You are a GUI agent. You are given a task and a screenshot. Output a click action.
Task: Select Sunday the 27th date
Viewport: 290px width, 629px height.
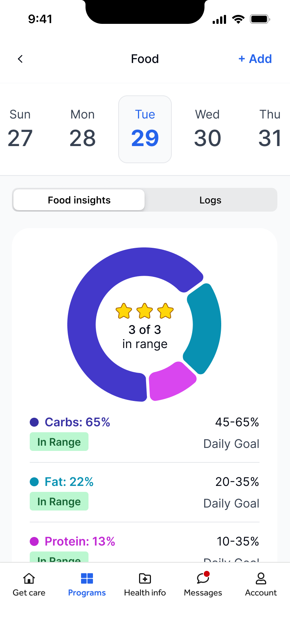20,129
